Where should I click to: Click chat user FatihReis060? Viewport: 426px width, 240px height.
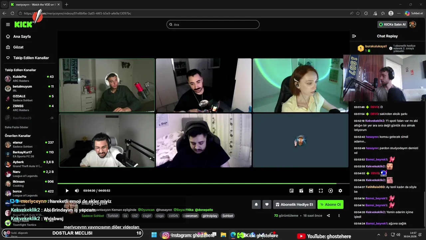(x=375, y=187)
